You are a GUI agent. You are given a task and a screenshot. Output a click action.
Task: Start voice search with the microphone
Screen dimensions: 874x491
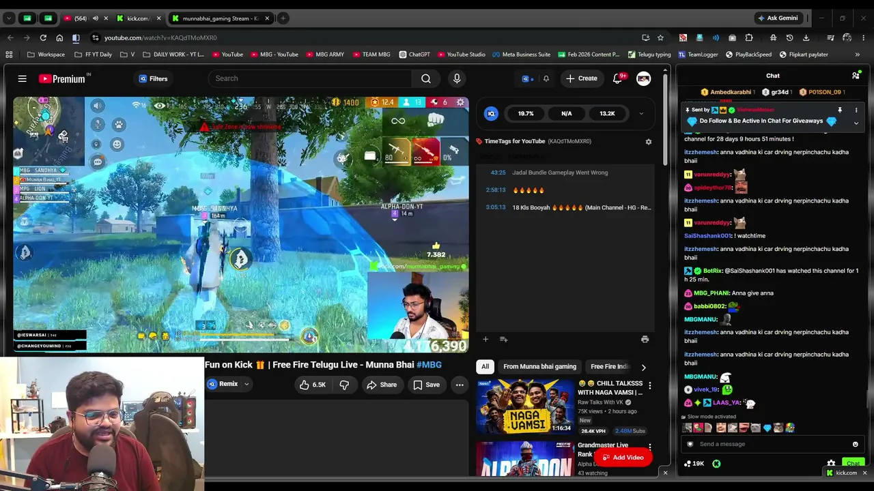[457, 78]
